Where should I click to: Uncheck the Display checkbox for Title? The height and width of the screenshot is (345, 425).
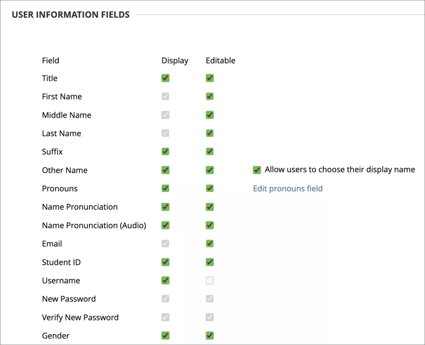[165, 78]
